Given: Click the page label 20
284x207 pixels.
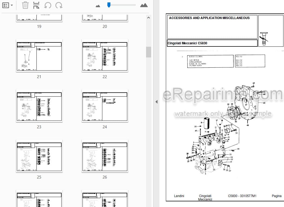Looking at the screenshot, I should pyautogui.click(x=105, y=27).
